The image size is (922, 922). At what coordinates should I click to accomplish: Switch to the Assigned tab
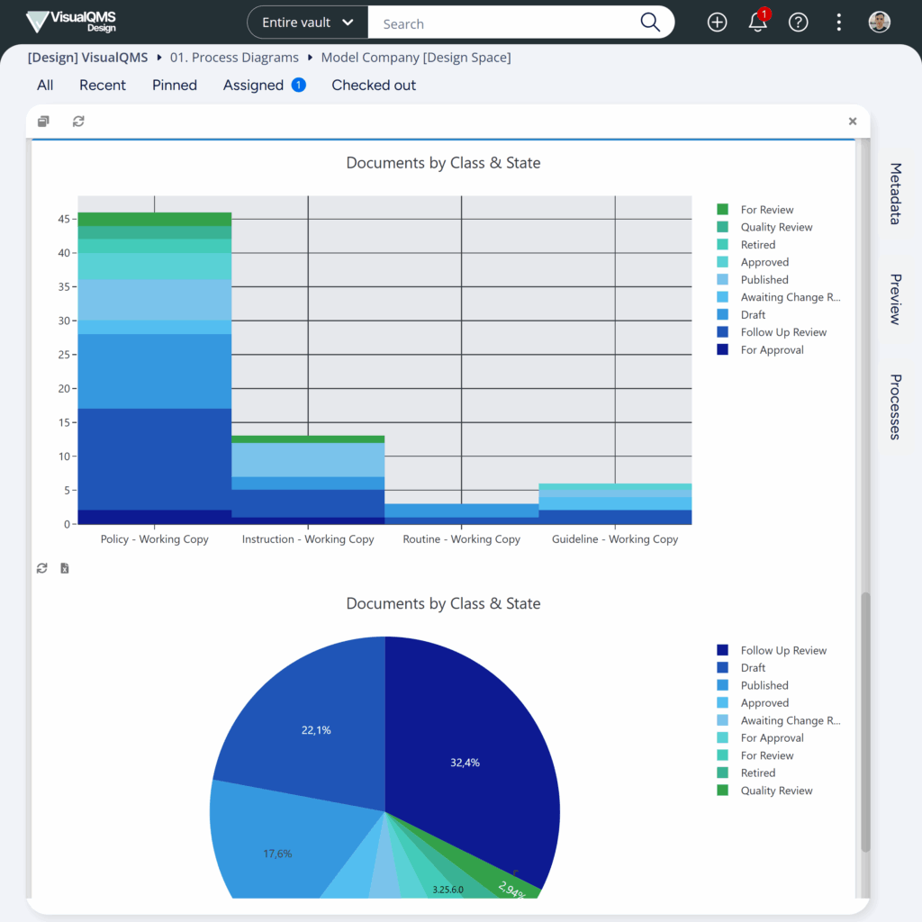[x=254, y=86]
